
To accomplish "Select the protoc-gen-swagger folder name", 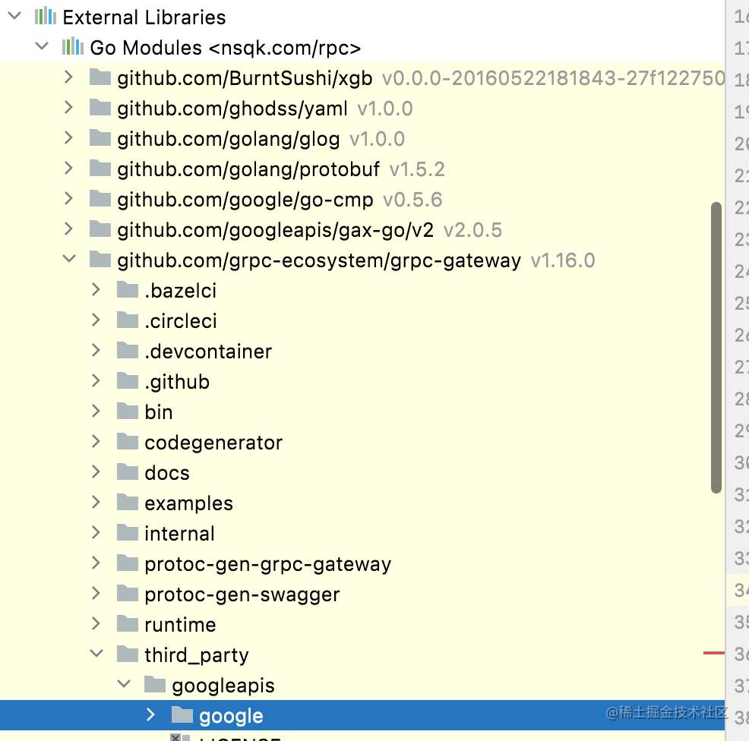I will pos(242,595).
